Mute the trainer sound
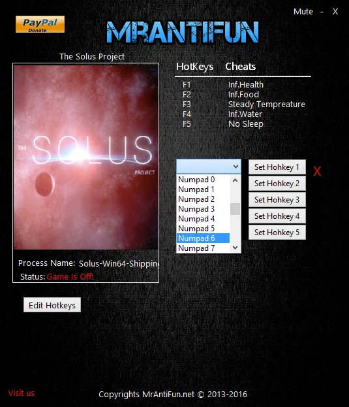Image resolution: width=349 pixels, height=407 pixels. (x=303, y=11)
